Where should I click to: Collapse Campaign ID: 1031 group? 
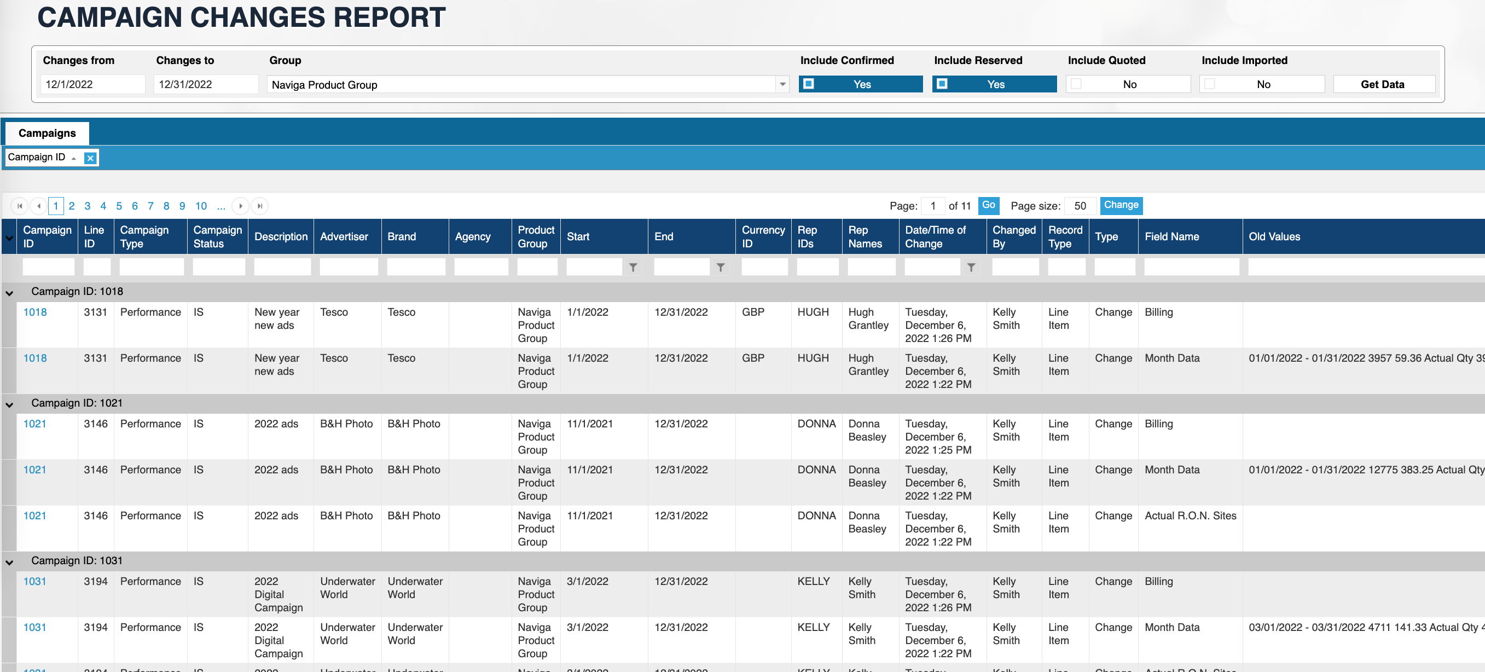coord(9,562)
